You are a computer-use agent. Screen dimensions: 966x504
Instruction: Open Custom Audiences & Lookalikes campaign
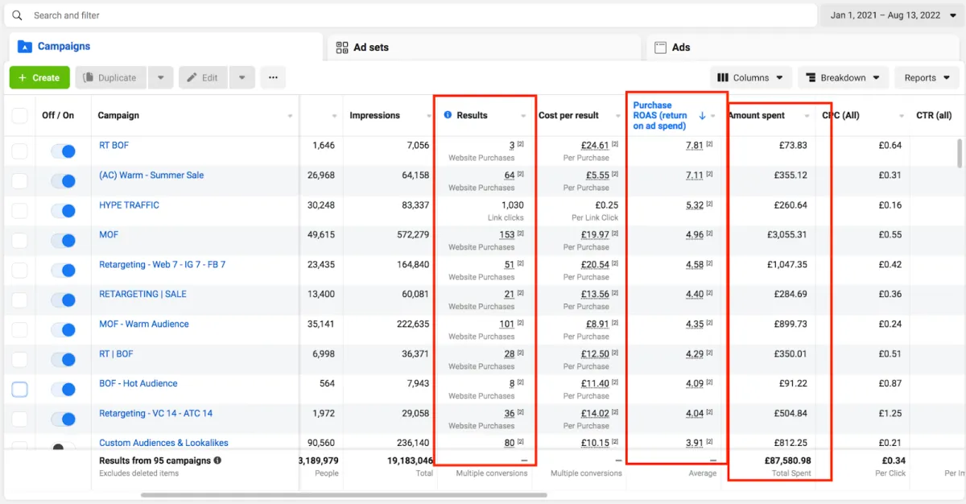coord(163,443)
